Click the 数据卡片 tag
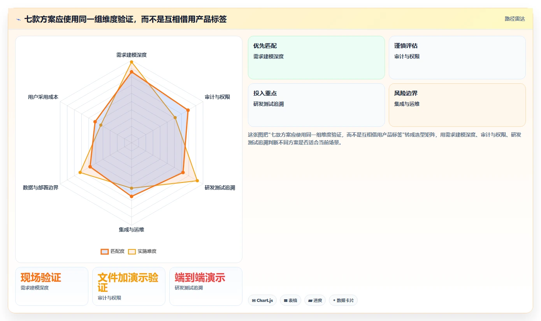 coord(343,300)
